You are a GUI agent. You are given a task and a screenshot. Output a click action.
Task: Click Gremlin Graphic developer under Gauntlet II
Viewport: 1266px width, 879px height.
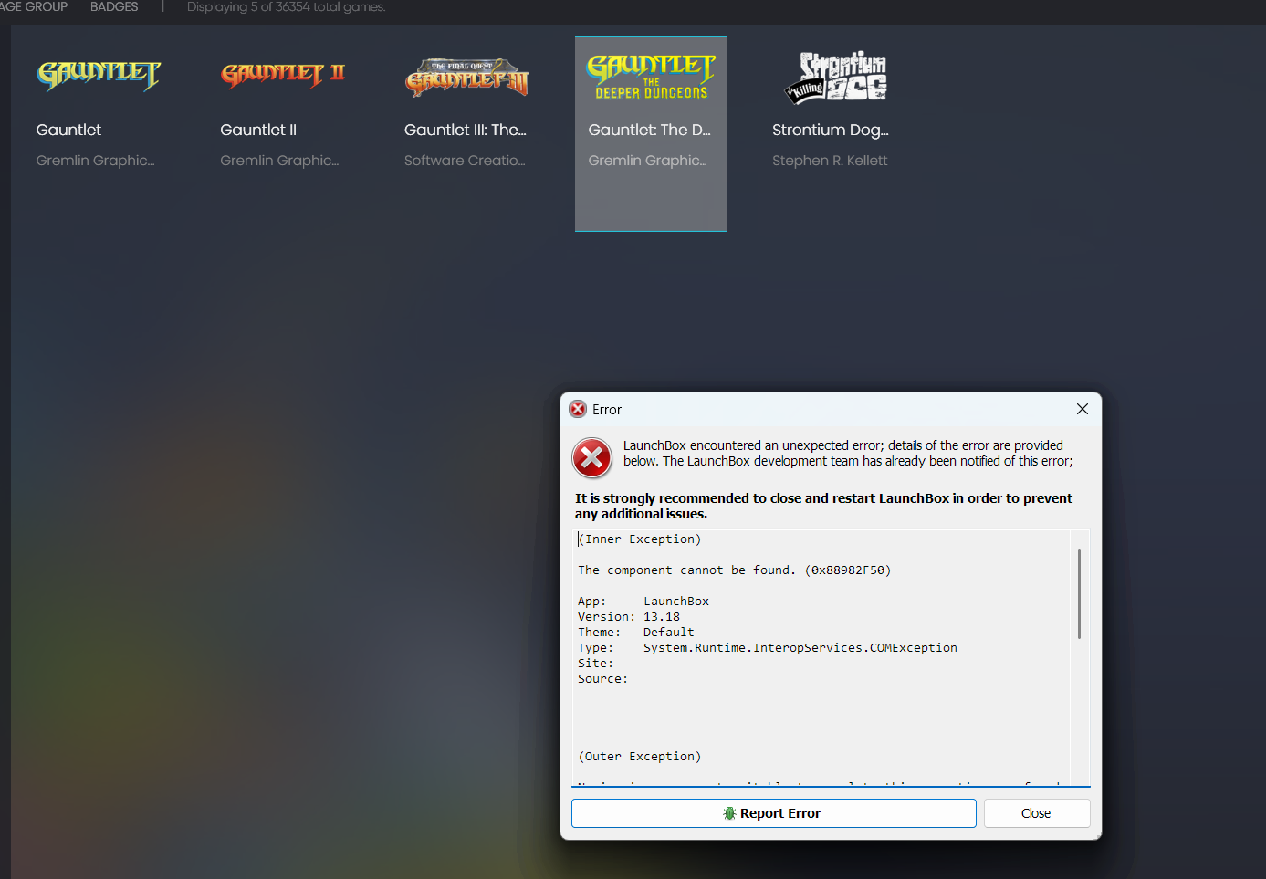[x=279, y=161]
